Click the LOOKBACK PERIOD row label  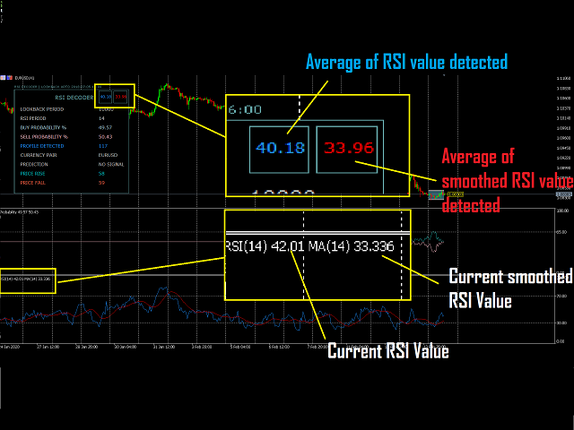click(42, 109)
